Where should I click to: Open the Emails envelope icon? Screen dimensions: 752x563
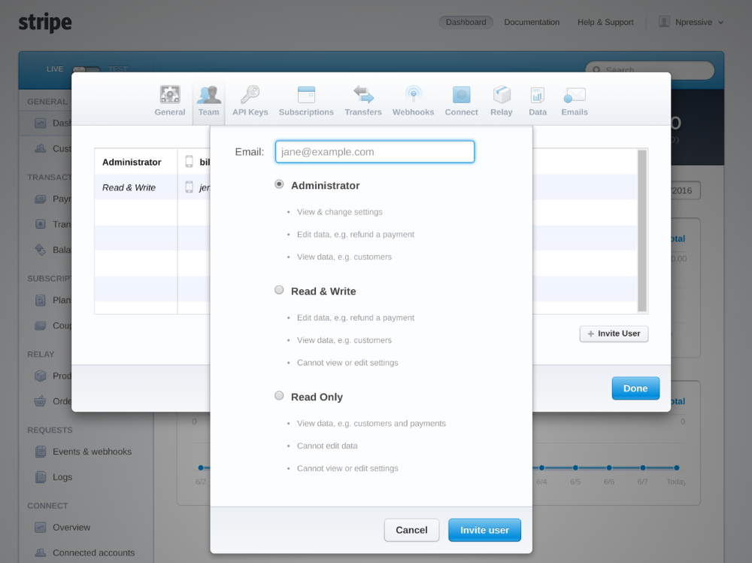point(575,95)
